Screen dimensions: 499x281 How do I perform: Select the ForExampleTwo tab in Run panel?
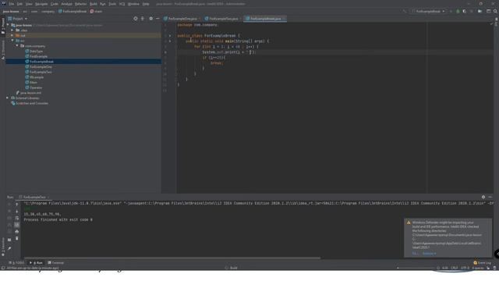(34, 197)
